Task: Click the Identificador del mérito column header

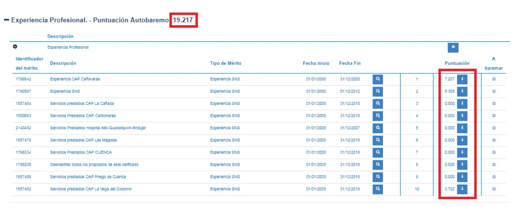Action: pos(29,63)
